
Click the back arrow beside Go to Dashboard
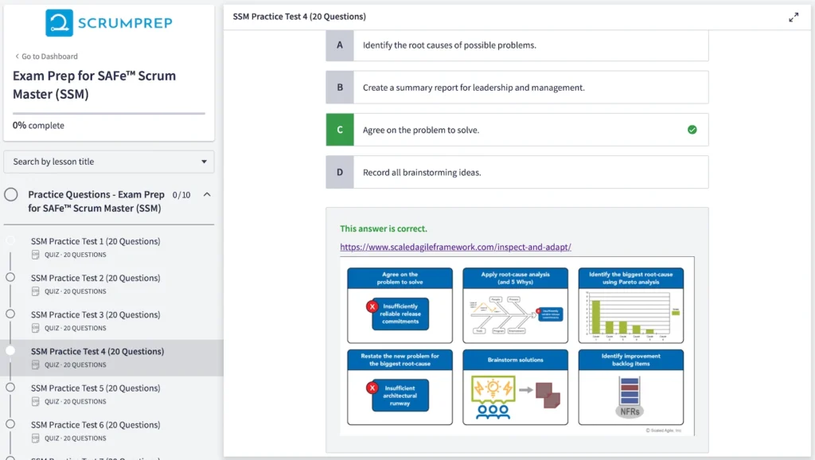17,57
